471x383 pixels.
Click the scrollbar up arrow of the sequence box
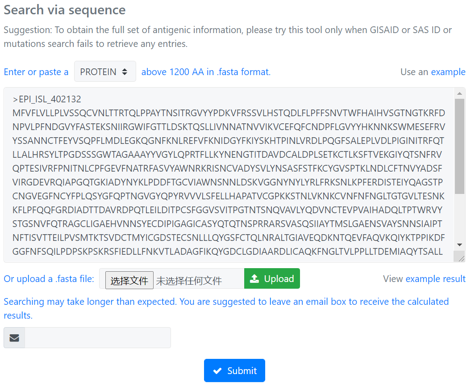(459, 93)
